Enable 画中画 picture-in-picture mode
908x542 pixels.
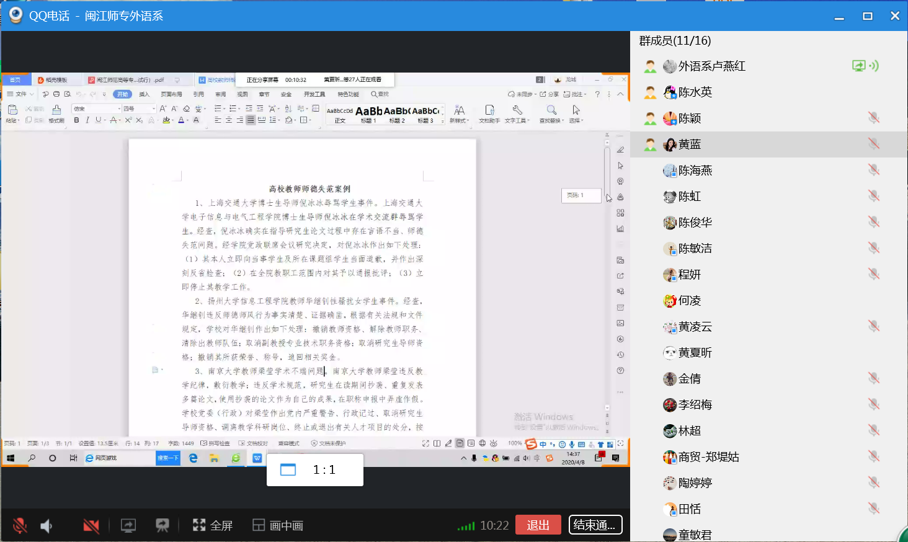(x=278, y=526)
